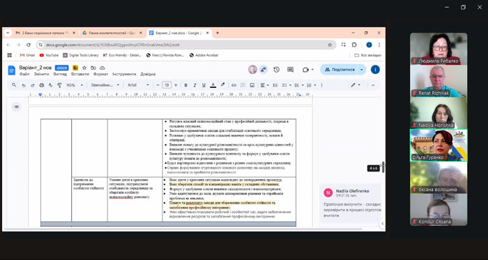
Task: Star the document Варіант_2 нов
Action: point(84,68)
